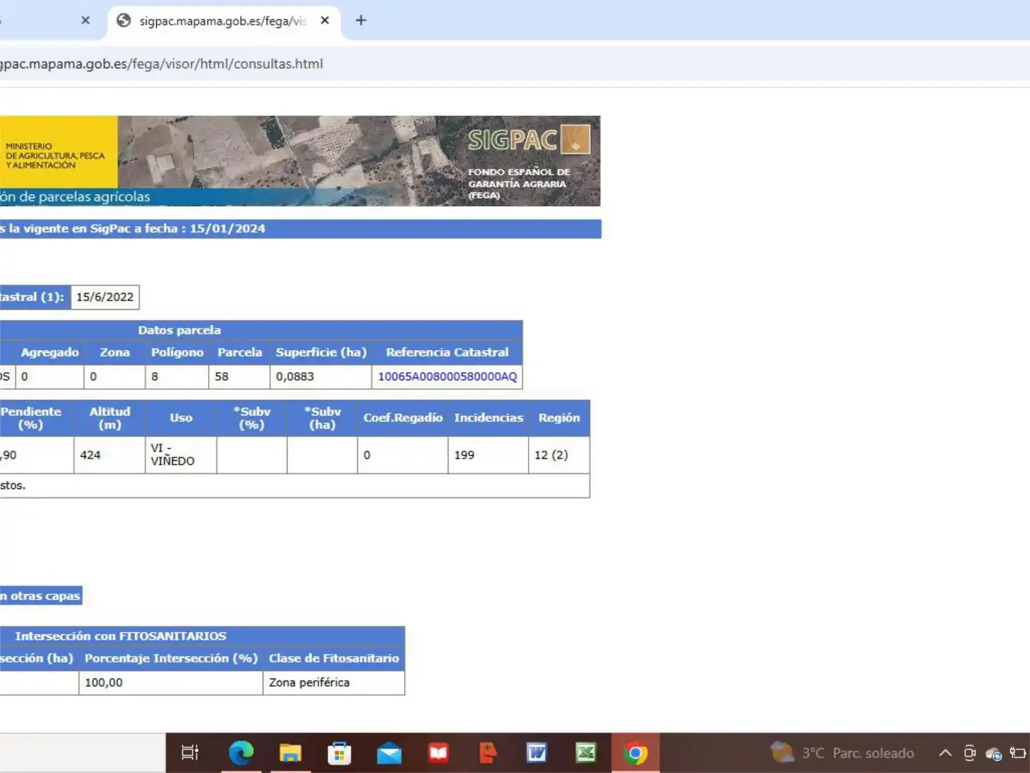This screenshot has height=773, width=1030.
Task: Select the Parcela value 58
Action: pos(222,376)
